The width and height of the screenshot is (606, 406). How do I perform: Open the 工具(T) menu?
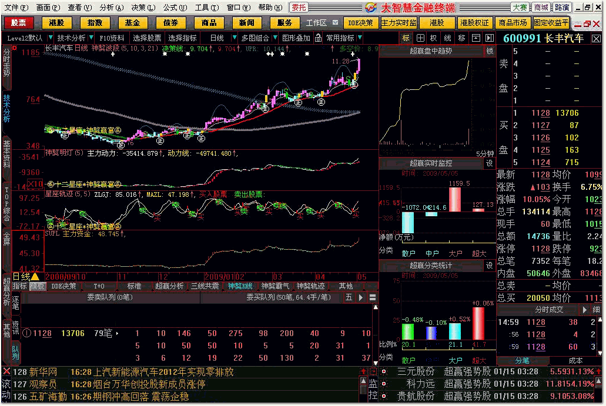(207, 7)
